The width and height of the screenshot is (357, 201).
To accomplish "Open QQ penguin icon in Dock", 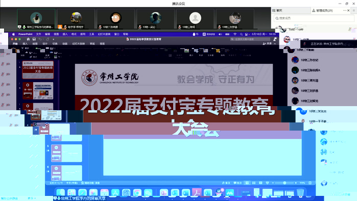I will tap(219, 193).
